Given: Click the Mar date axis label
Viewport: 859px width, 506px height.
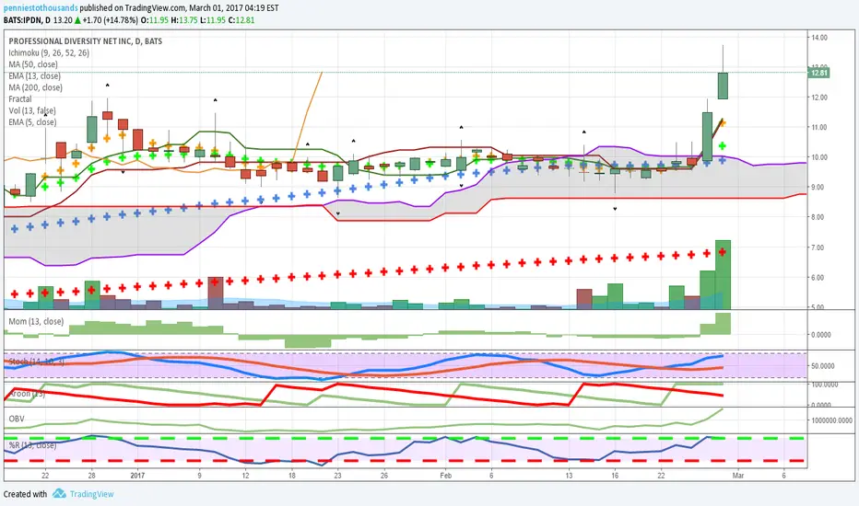Looking at the screenshot, I should [738, 476].
